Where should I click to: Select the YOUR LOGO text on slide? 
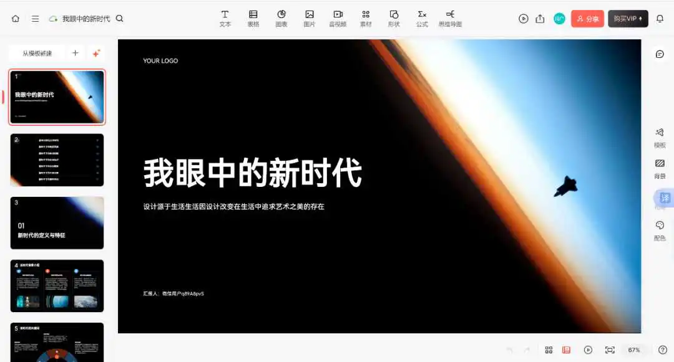tap(160, 61)
